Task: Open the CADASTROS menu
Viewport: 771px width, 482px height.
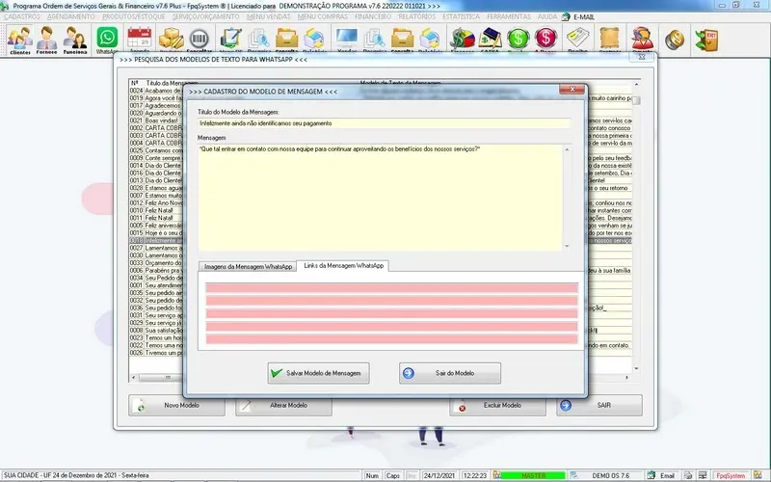Action: 21,17
